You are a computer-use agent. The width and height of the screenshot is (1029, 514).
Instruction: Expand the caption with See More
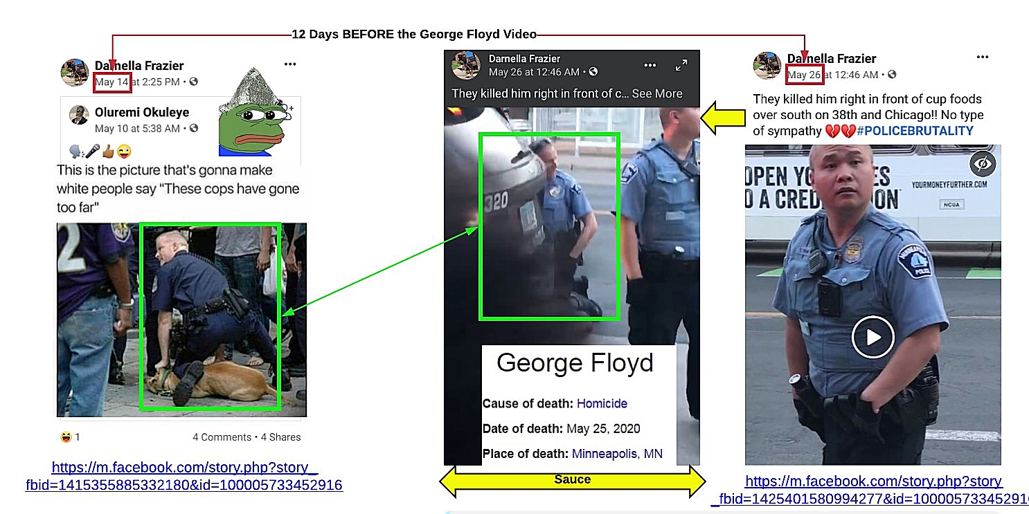[x=656, y=93]
